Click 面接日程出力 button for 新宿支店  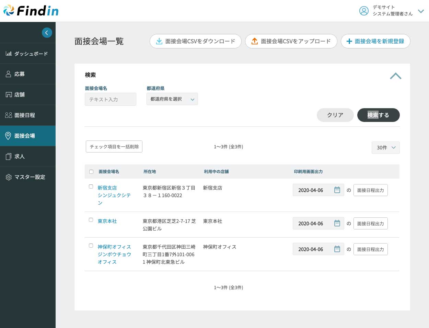pos(370,190)
